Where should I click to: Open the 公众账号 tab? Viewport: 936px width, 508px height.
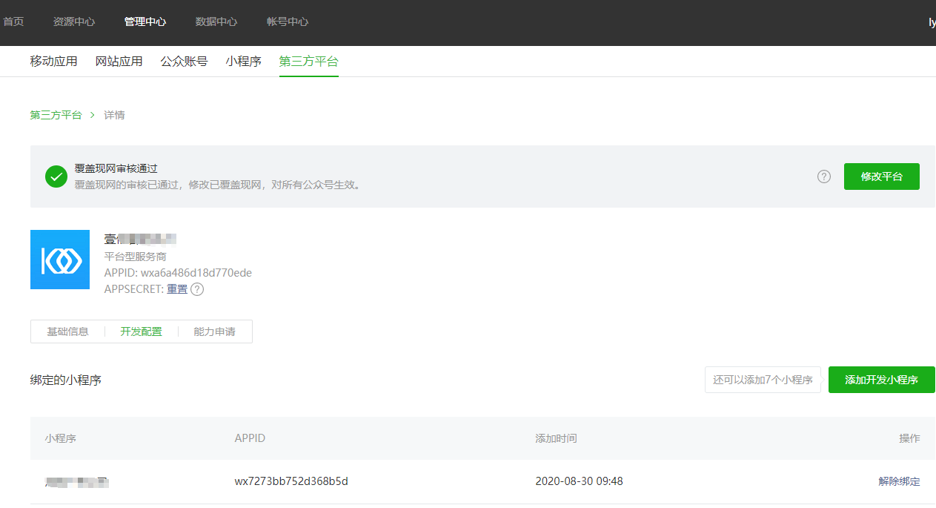[184, 62]
